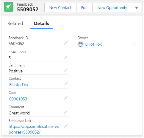
Task: Click the change owner icon
Action: click(x=134, y=44)
